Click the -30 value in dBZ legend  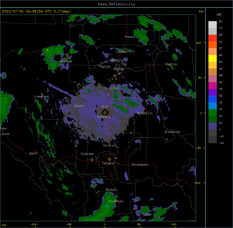[221, 143]
